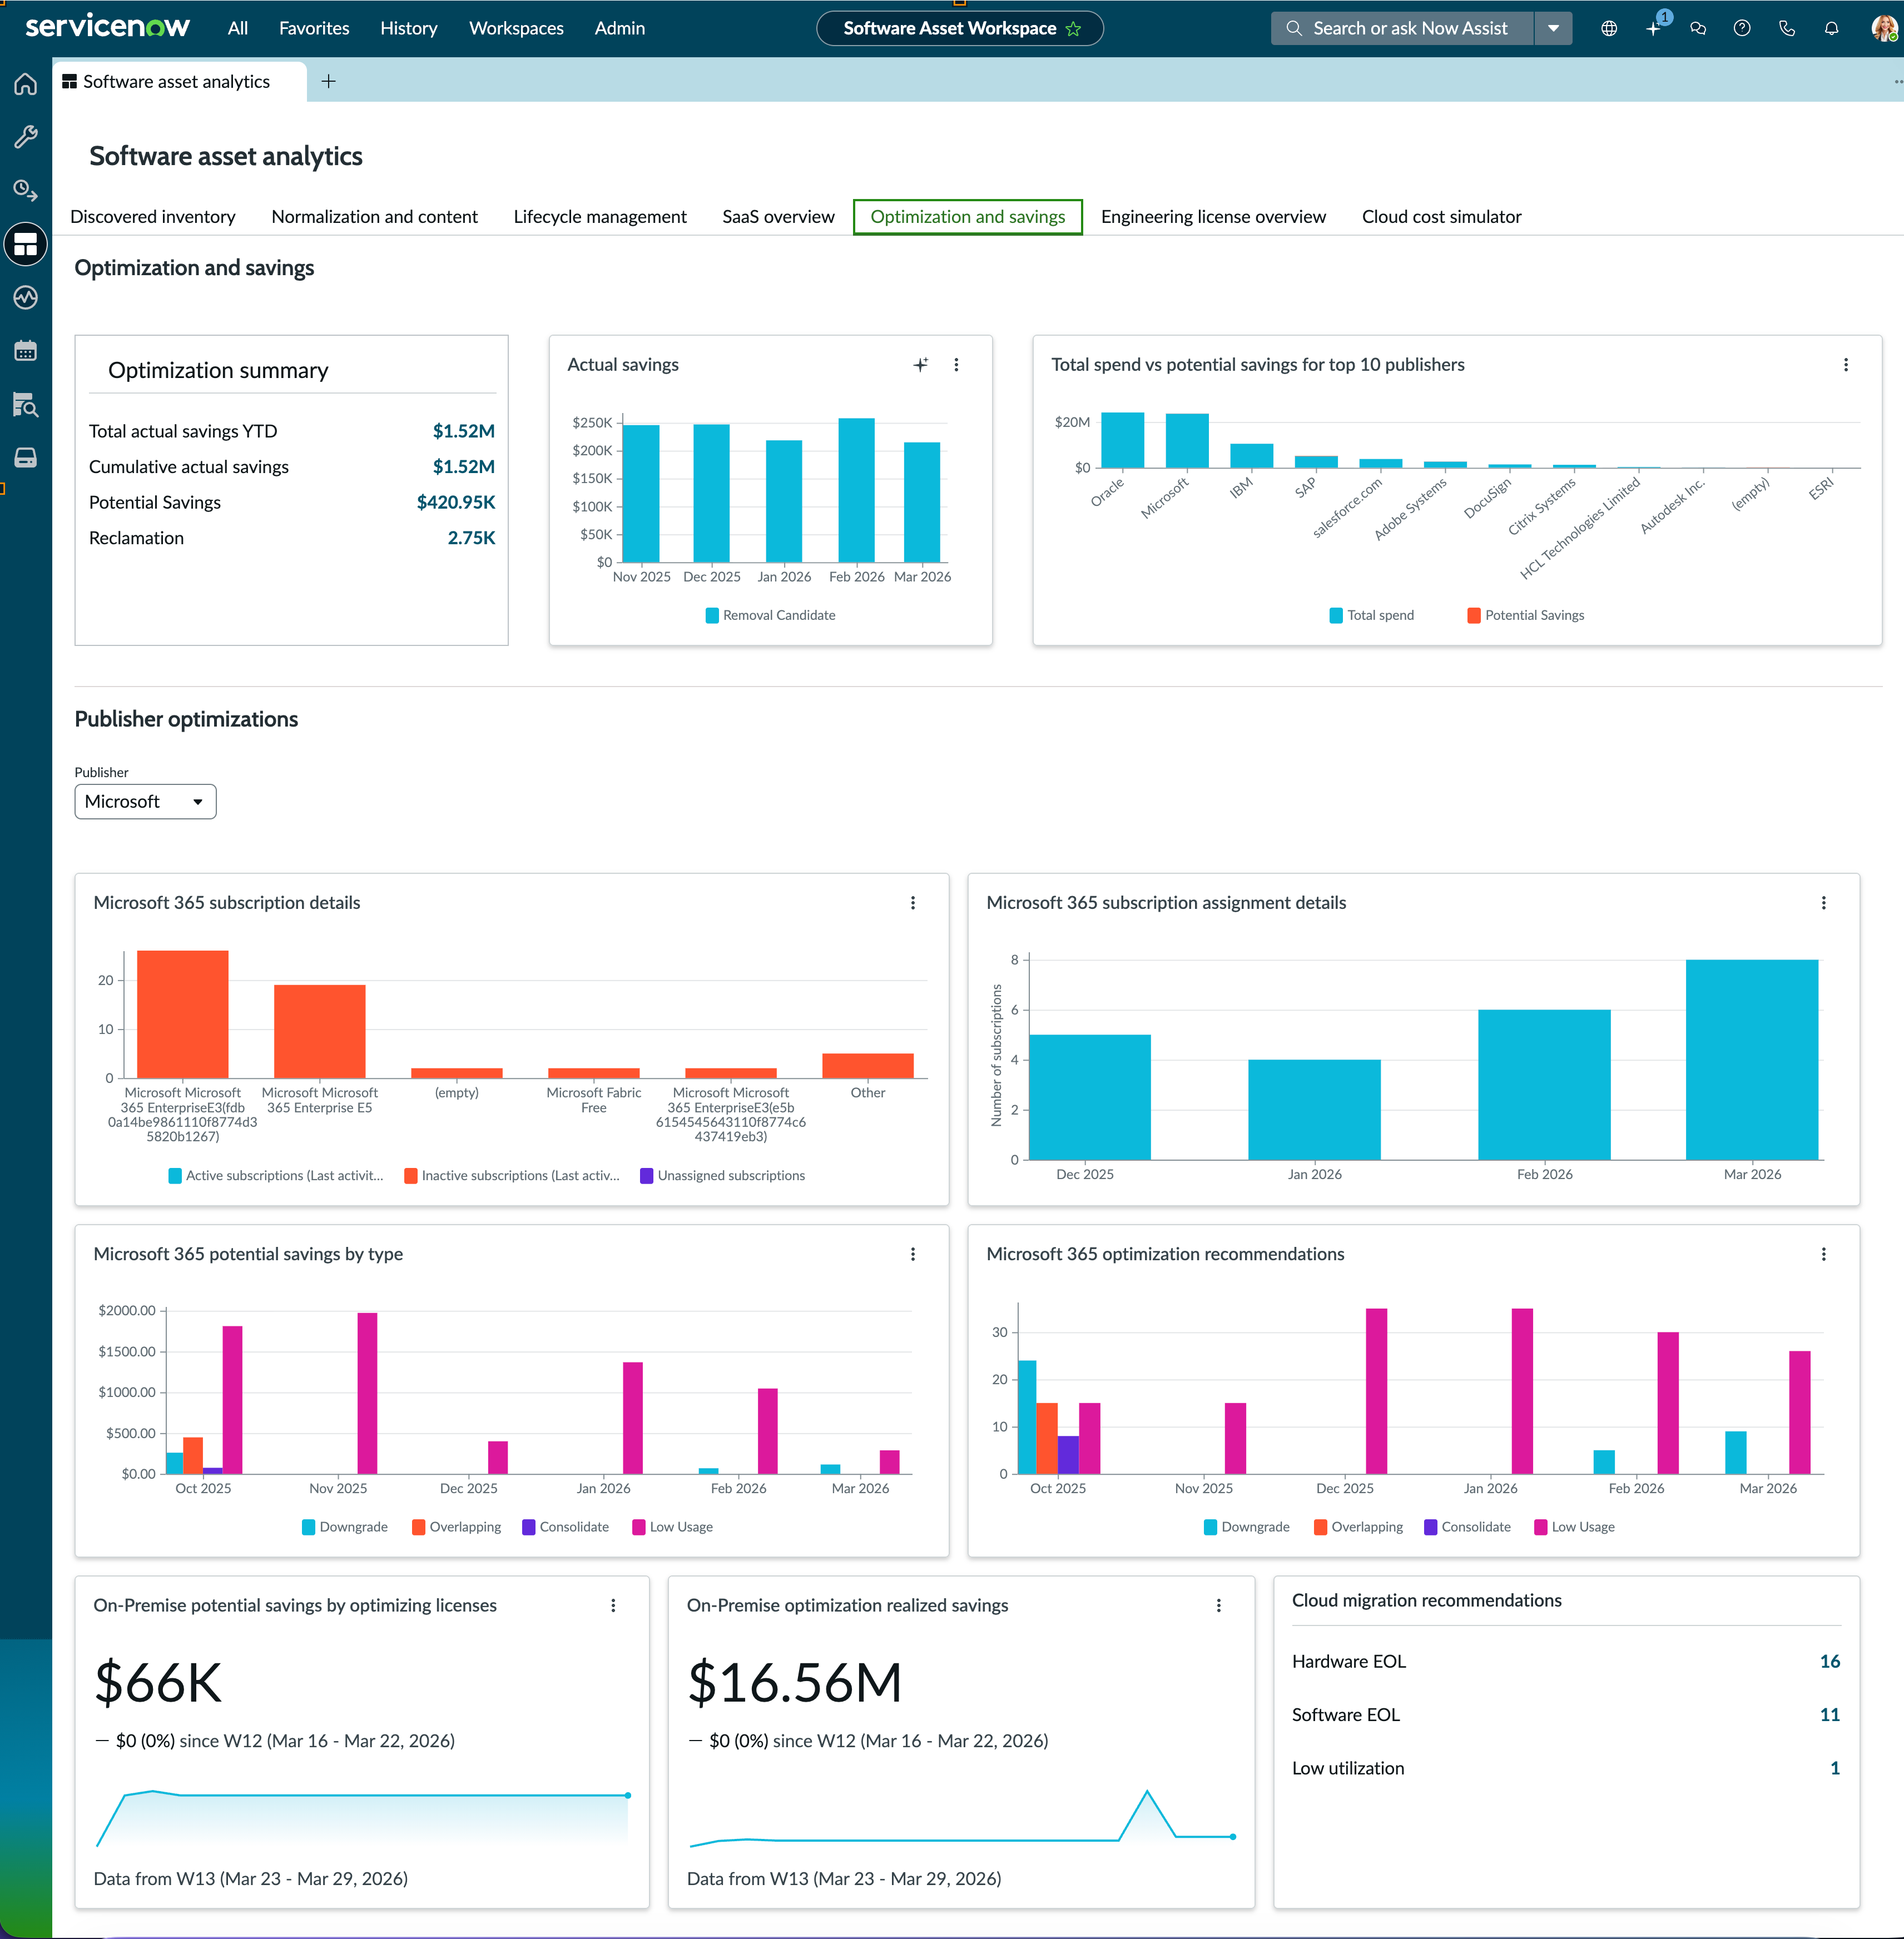The width and height of the screenshot is (1904, 1939).
Task: Add a new workspace tab with plus
Action: (328, 81)
